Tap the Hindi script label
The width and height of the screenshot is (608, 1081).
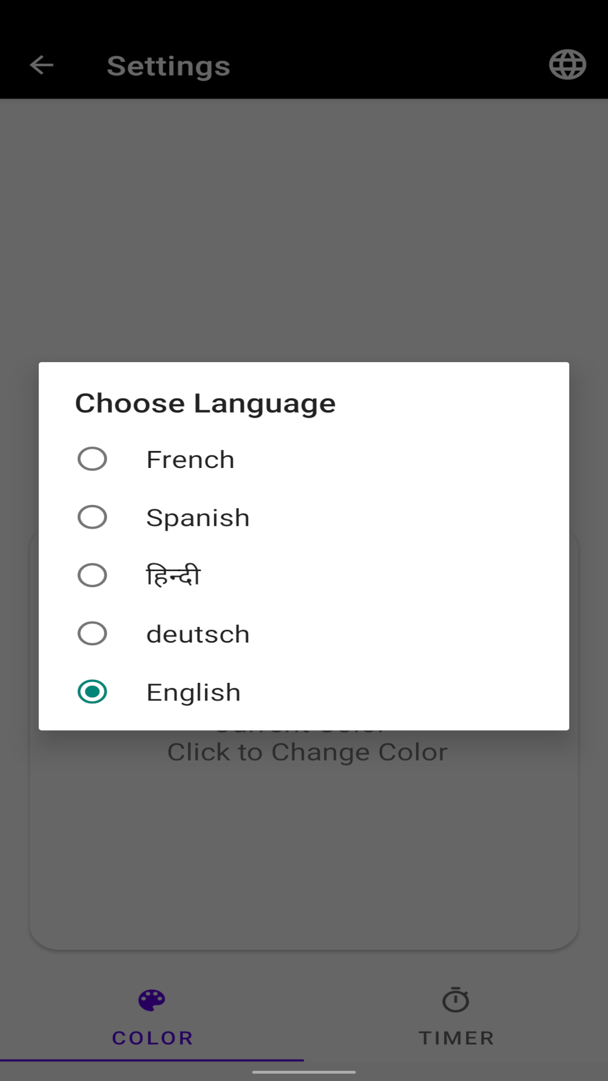[173, 575]
